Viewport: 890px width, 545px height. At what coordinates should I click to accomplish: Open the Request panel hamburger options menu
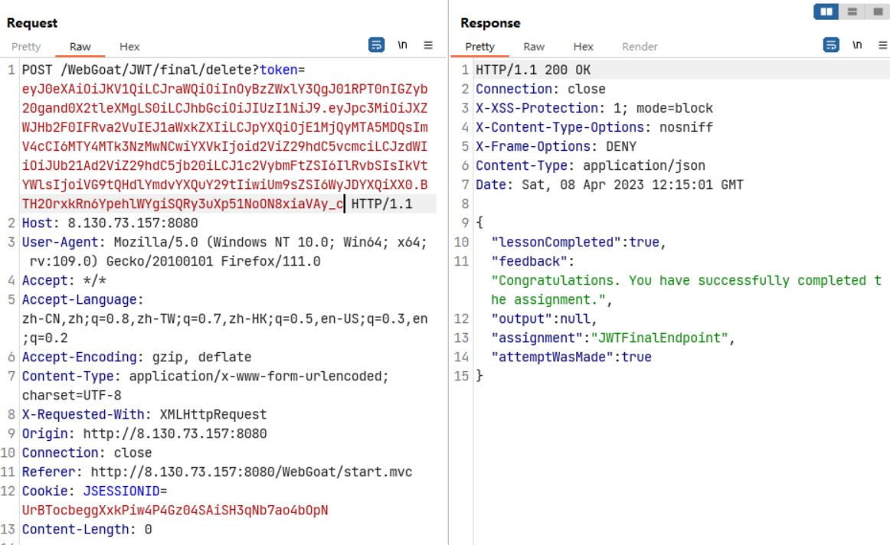pos(428,45)
